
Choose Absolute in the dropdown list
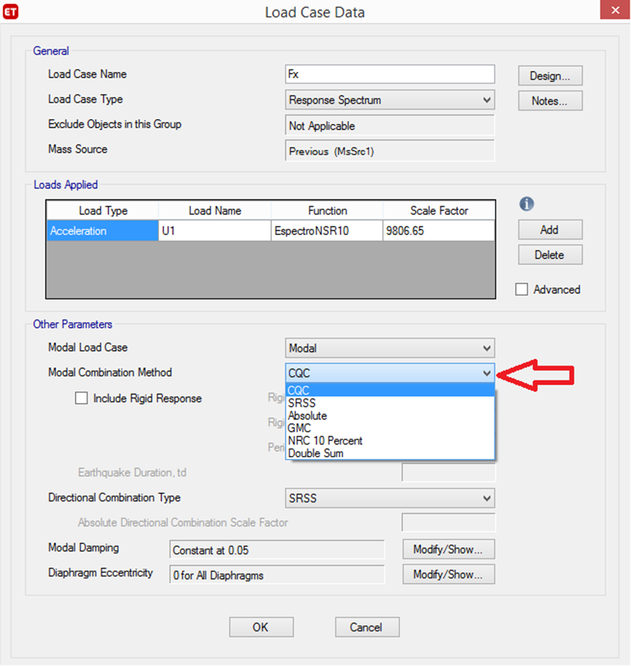308,416
